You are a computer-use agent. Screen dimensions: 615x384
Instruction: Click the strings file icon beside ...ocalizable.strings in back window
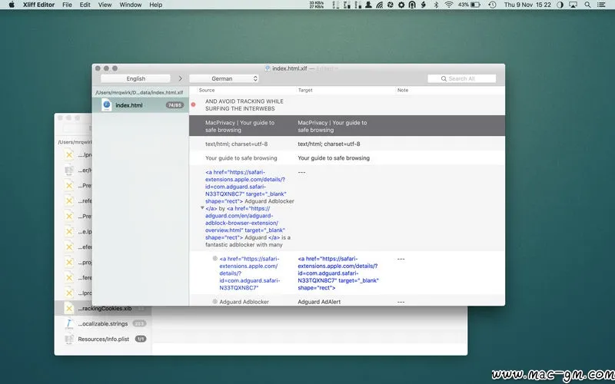click(x=69, y=323)
